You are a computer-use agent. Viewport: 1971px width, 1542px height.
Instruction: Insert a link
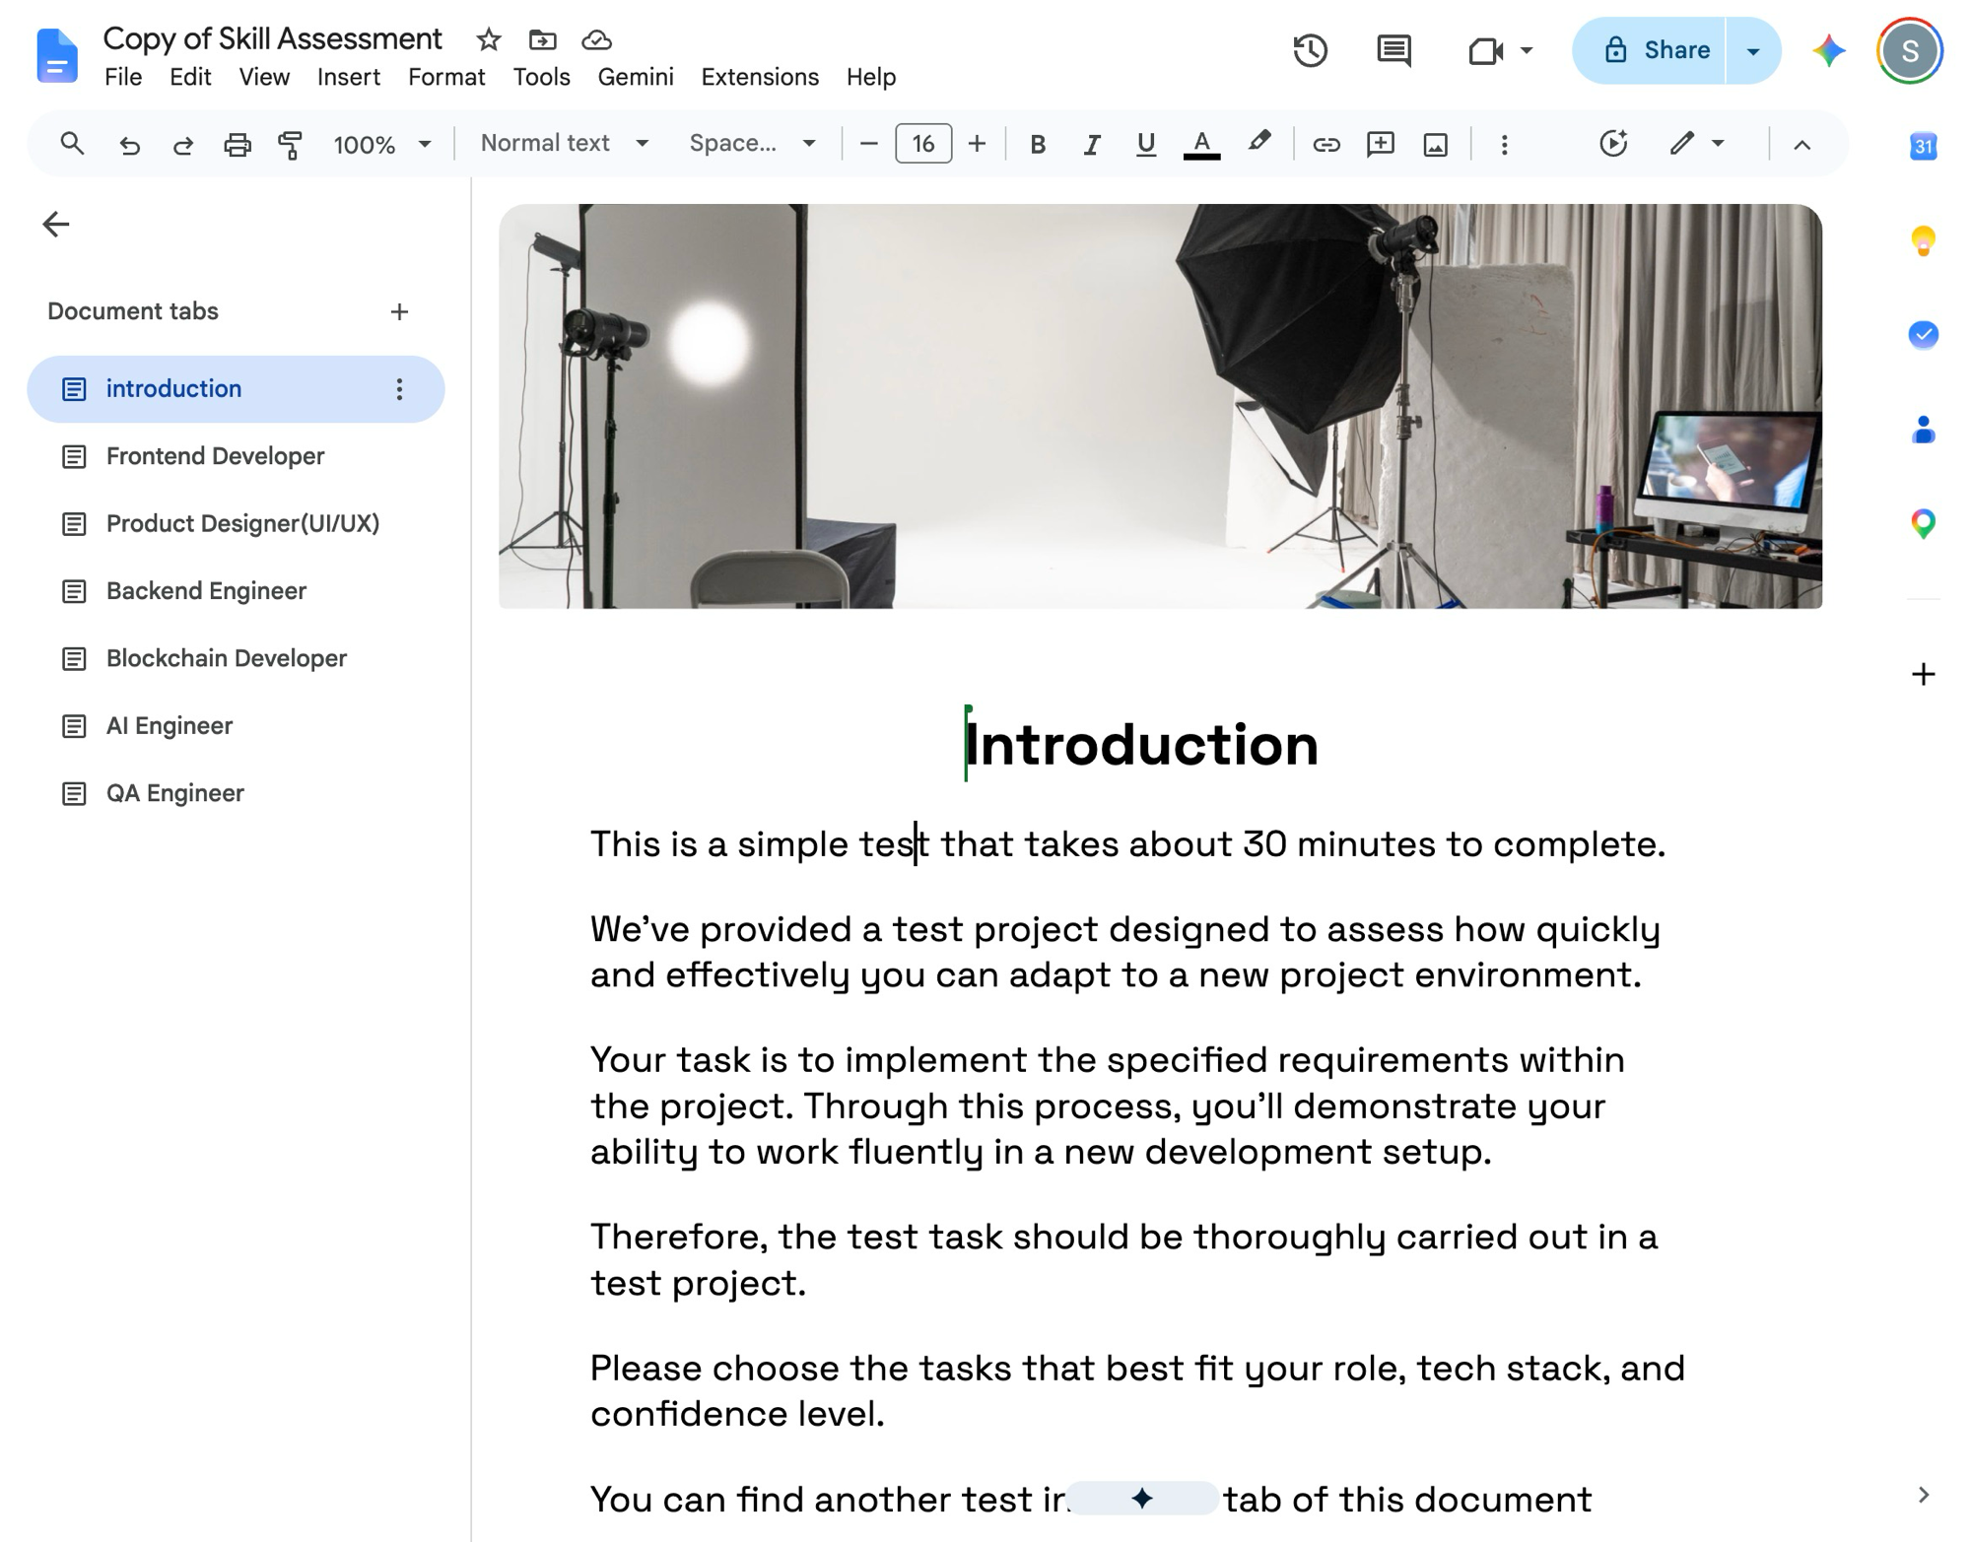[1326, 144]
